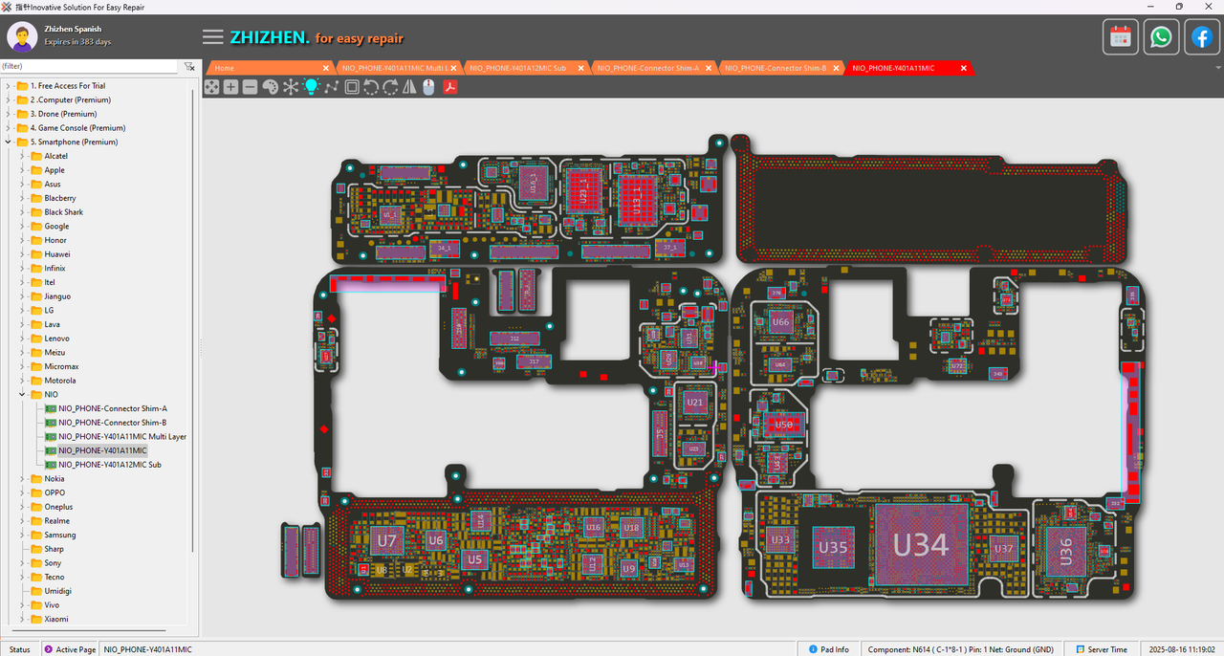Click the zoom out minus icon
Viewport: 1224px width, 656px height.
click(250, 87)
